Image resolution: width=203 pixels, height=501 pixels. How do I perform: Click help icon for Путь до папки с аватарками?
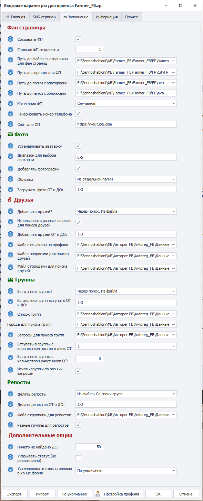(x=11, y=83)
